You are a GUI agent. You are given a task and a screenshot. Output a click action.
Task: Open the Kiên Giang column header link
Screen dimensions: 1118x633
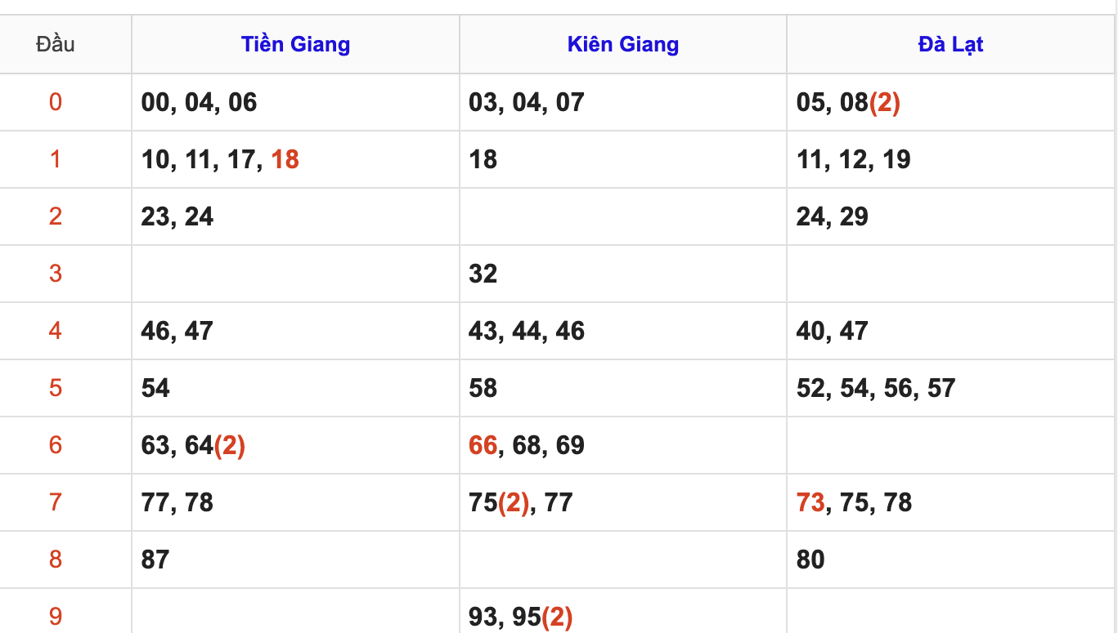[x=622, y=44]
